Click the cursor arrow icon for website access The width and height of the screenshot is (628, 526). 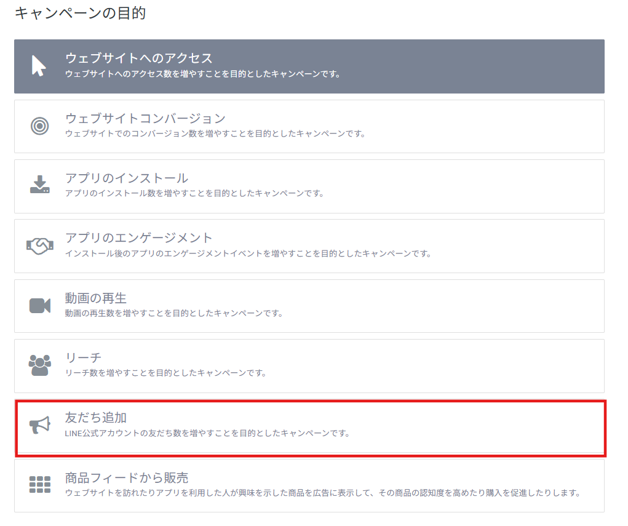tap(39, 66)
